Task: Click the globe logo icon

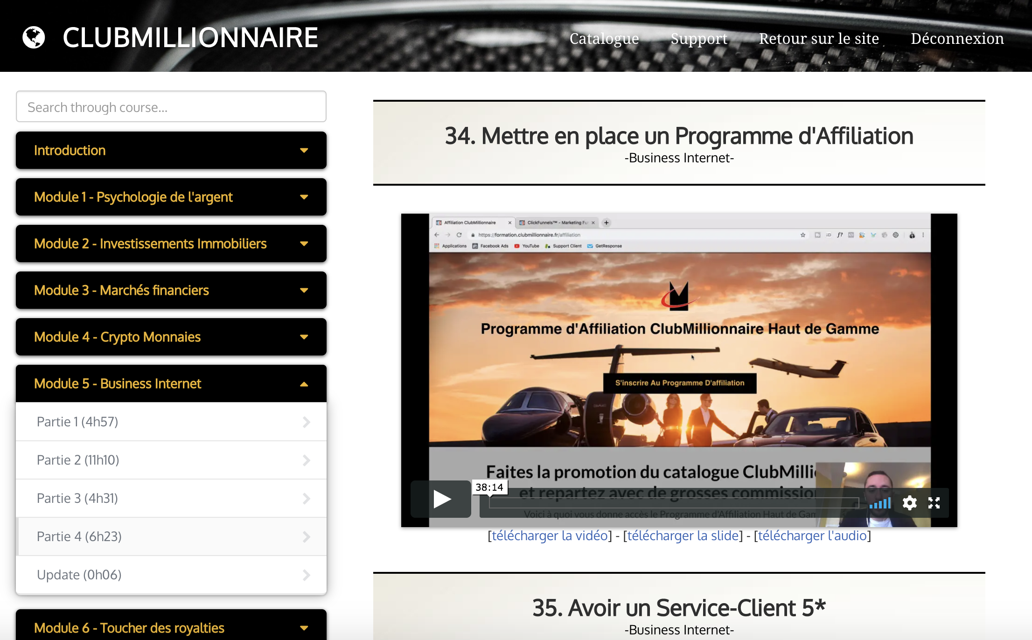Action: [34, 38]
